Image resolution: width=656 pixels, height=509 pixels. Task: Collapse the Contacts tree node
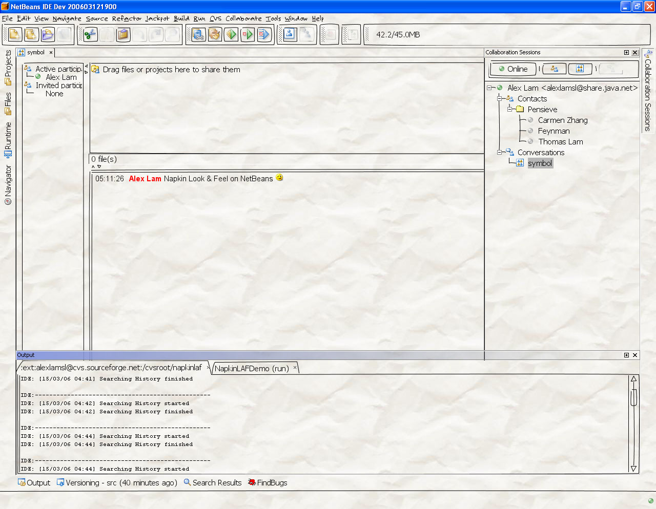[500, 99]
